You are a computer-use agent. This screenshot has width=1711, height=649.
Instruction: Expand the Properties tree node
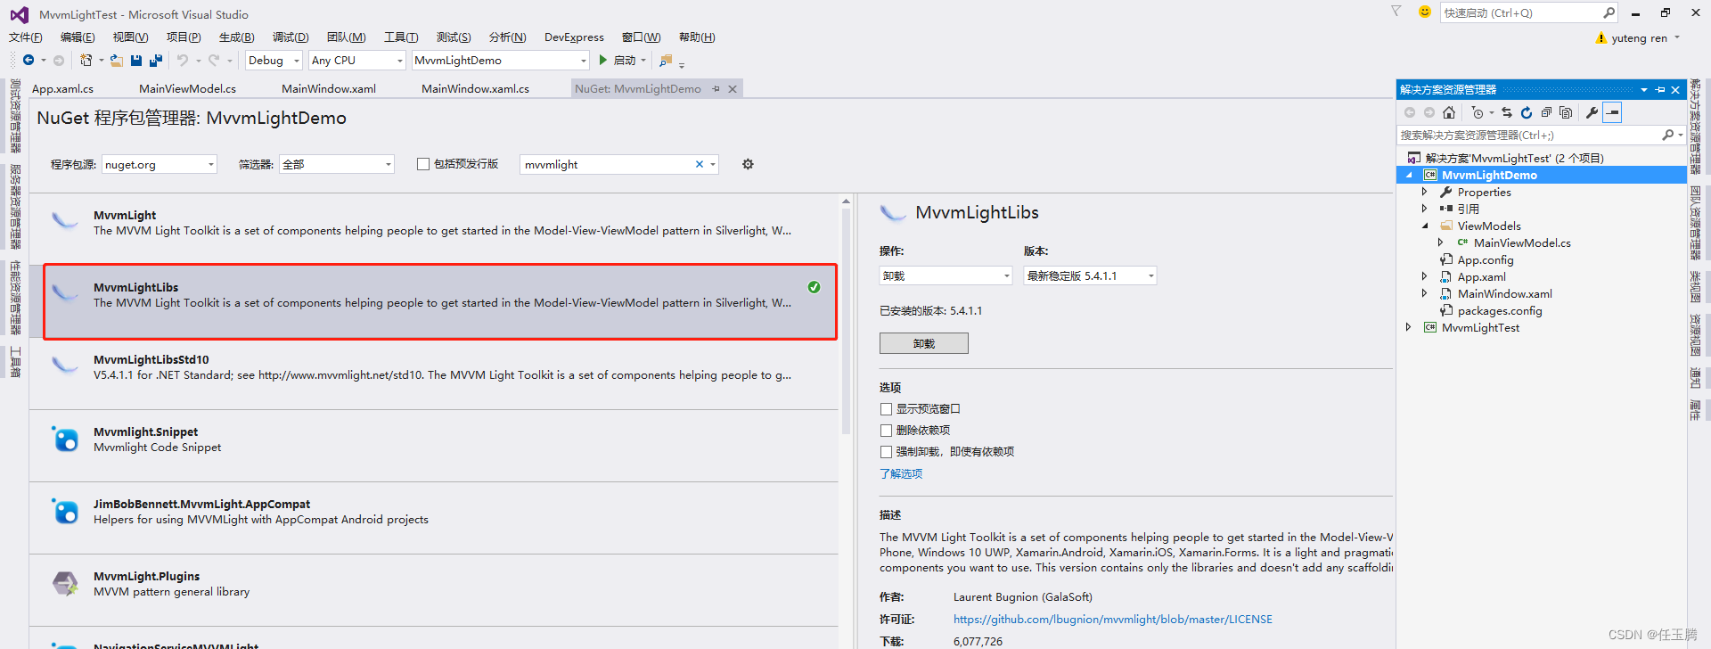pyautogui.click(x=1425, y=192)
